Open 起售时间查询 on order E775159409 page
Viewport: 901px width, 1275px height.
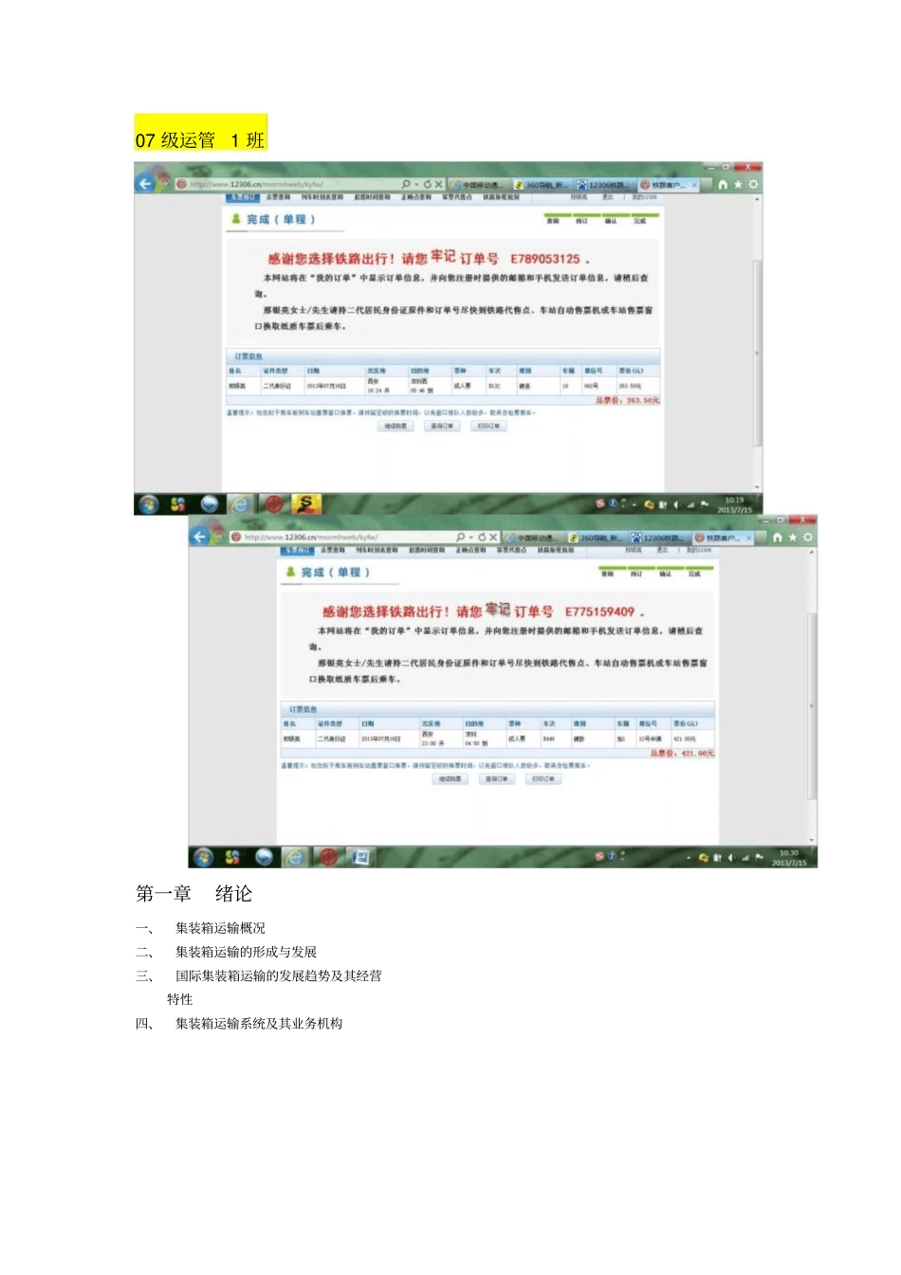427,550
